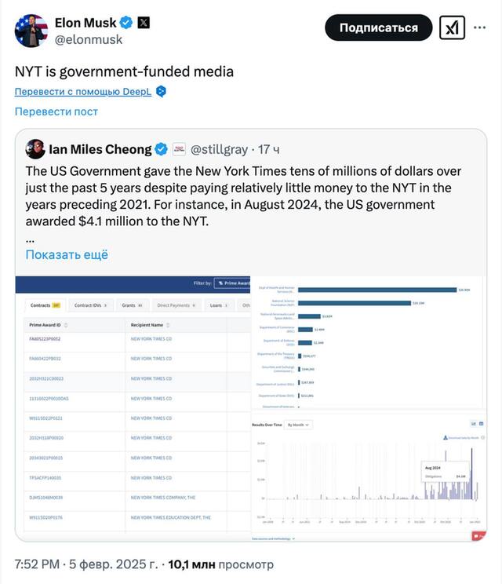The width and height of the screenshot is (502, 584).
Task: Open the By Month dropdown in the chart
Action: coord(300,425)
